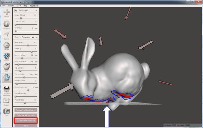
Task: Click the Post Sides slider handle
Action: click(25, 103)
